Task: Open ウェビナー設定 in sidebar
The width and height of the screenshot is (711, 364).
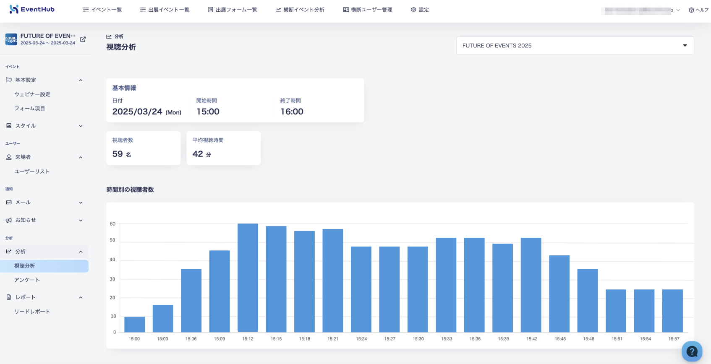Action: pos(32,94)
